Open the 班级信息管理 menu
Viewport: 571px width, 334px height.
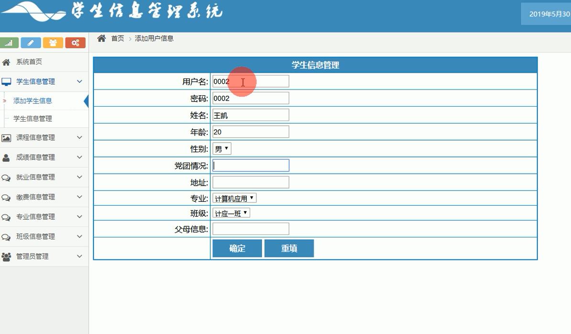pos(36,237)
